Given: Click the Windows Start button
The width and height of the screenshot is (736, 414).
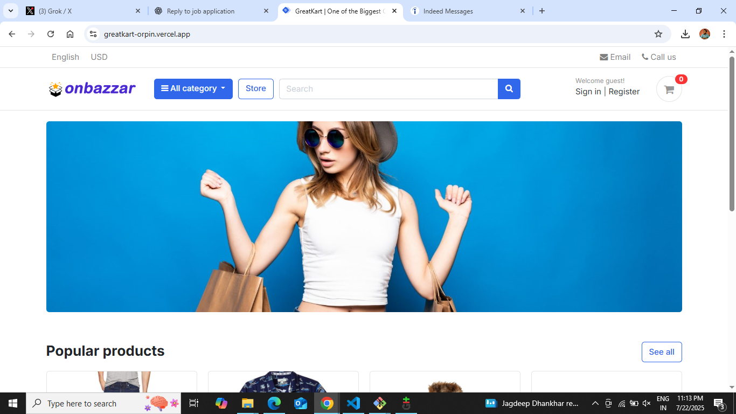Looking at the screenshot, I should click(13, 403).
